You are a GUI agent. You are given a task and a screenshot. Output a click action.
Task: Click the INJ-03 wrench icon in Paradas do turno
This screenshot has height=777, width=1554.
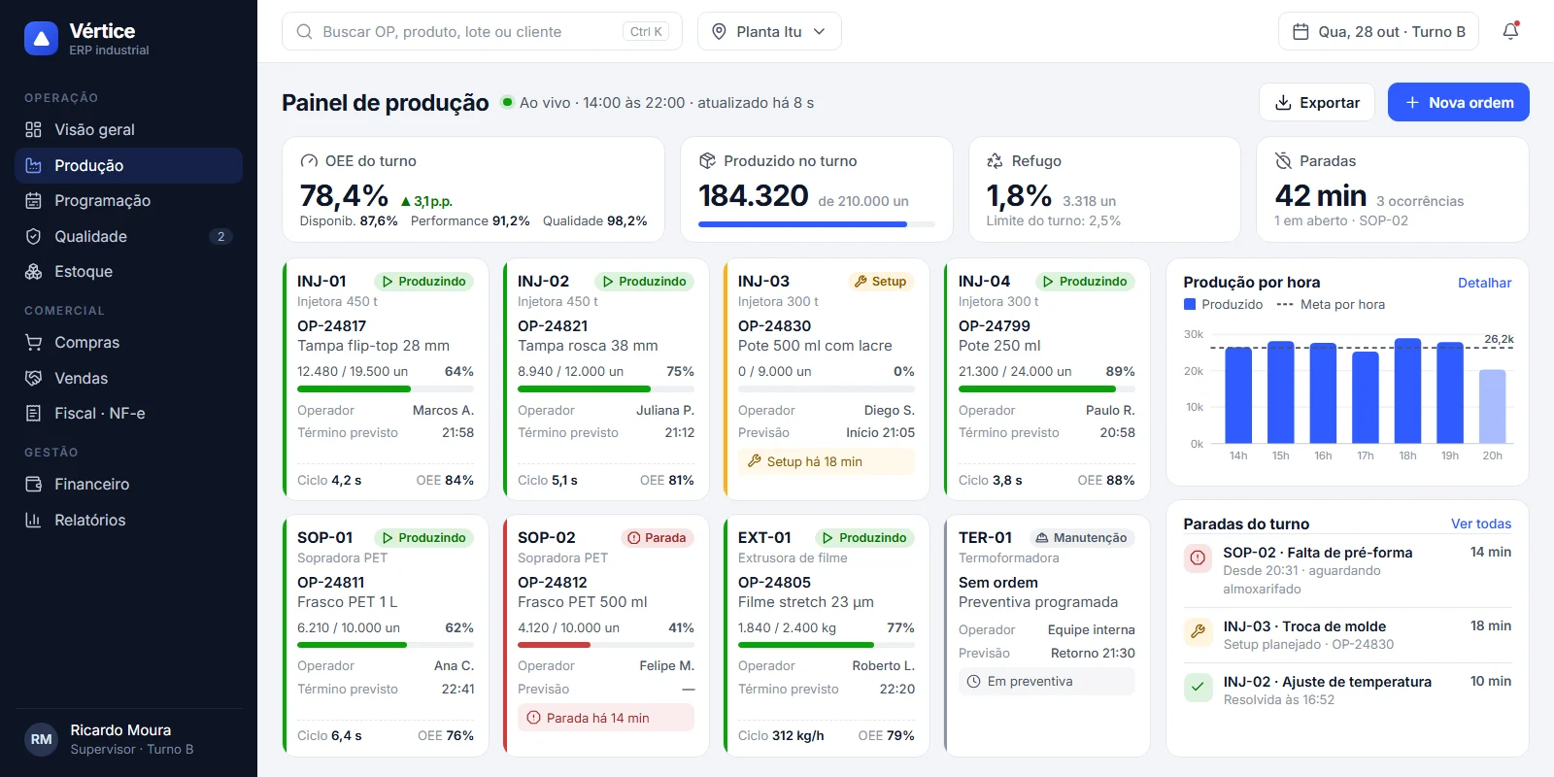pos(1198,632)
